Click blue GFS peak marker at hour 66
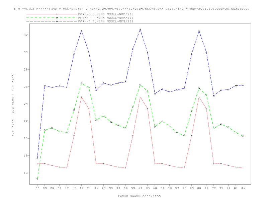 199,31
